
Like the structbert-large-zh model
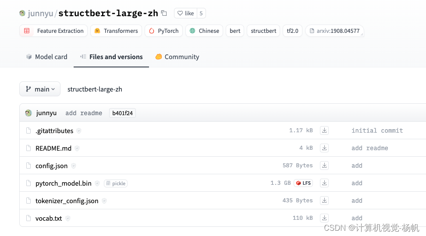click(x=185, y=13)
